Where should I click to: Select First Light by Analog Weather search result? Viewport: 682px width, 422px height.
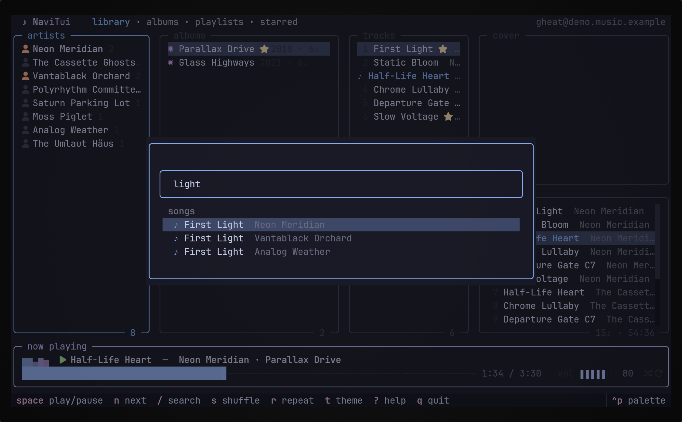pos(341,252)
